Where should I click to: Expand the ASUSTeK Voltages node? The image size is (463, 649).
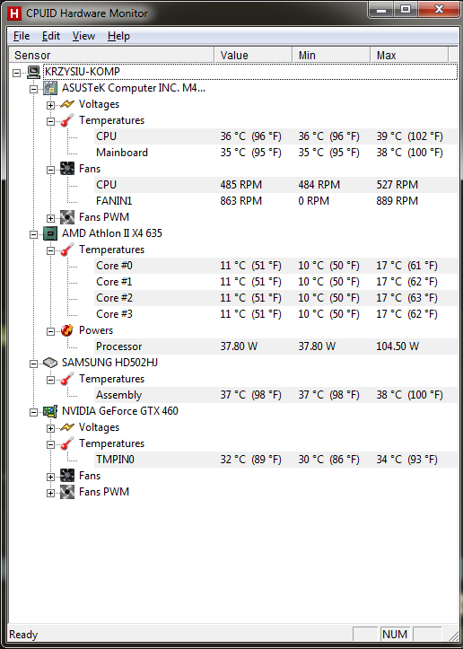click(x=50, y=105)
